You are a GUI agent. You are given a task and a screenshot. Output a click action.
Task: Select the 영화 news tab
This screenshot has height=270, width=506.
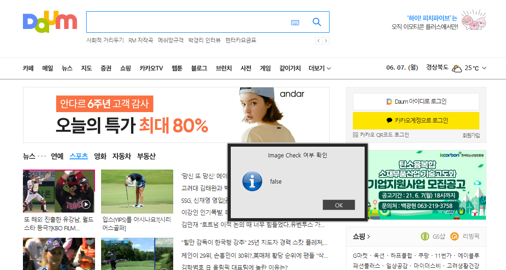(x=100, y=156)
